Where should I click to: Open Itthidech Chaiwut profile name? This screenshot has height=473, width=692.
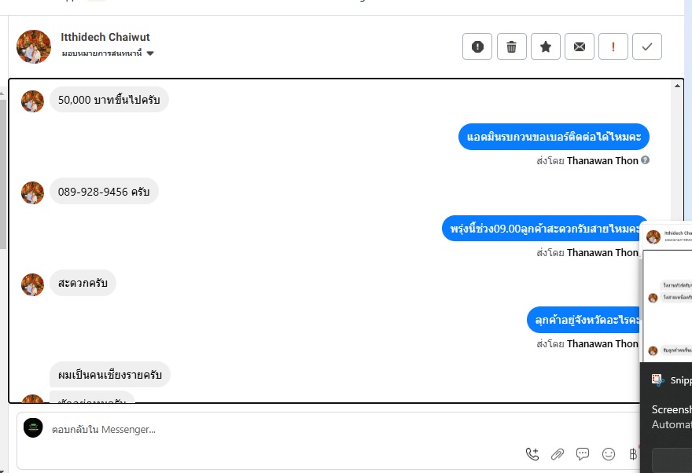point(105,37)
